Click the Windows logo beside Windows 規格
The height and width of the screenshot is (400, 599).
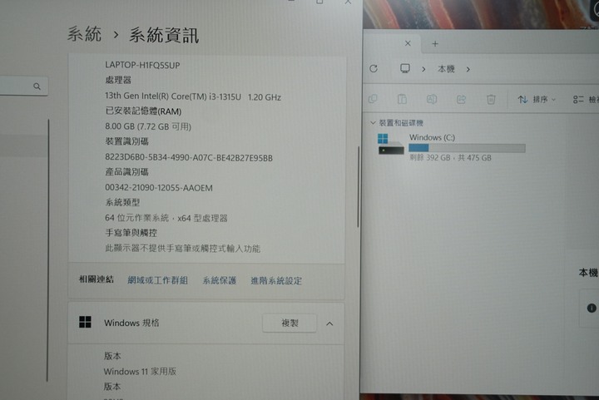click(x=85, y=322)
